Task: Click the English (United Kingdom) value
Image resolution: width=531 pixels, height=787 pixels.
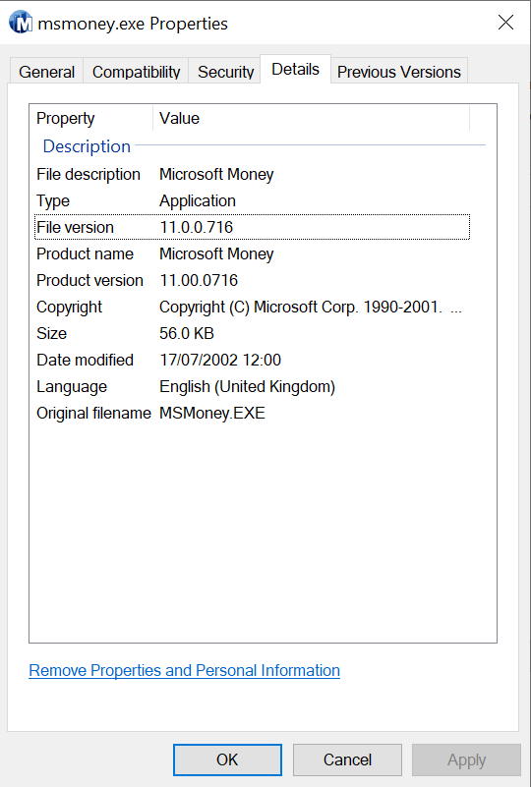Action: pos(247,387)
